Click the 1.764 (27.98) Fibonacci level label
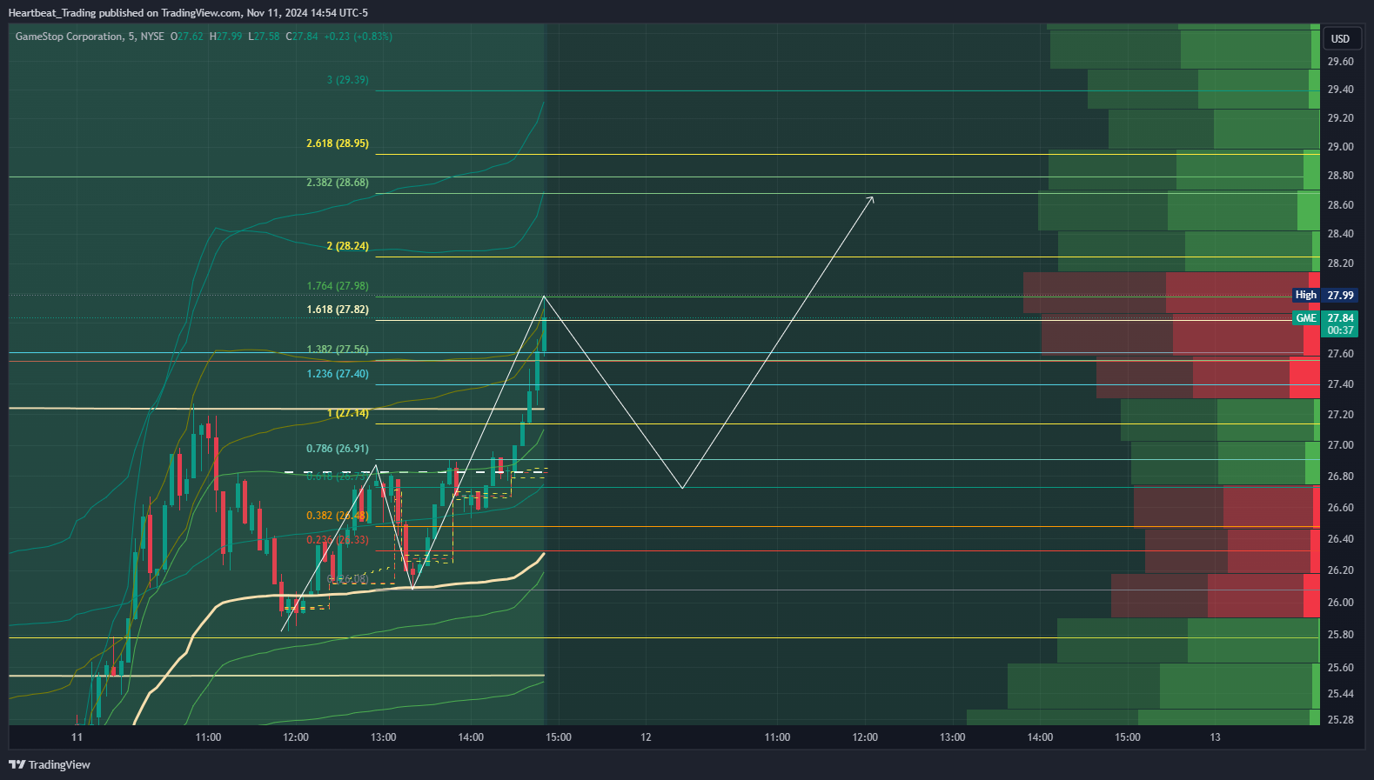Screen dimensions: 1374x780 point(338,286)
